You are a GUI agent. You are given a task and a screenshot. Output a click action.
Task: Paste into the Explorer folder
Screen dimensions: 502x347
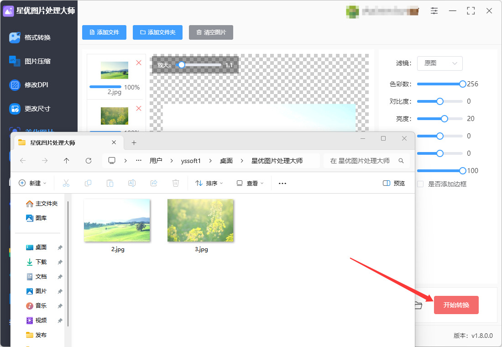click(110, 183)
